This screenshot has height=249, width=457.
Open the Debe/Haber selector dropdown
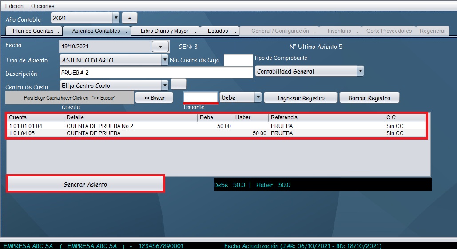pyautogui.click(x=258, y=97)
